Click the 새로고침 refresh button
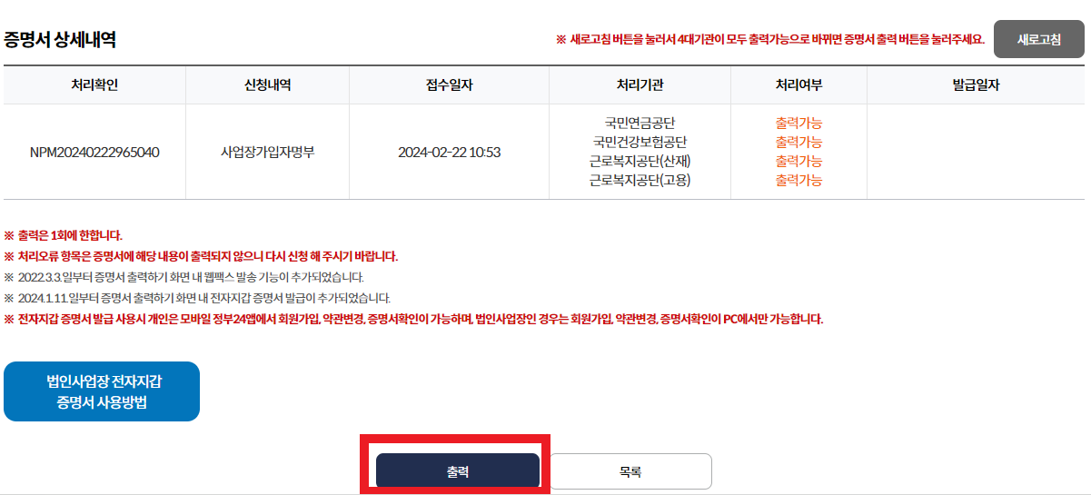 point(1038,40)
